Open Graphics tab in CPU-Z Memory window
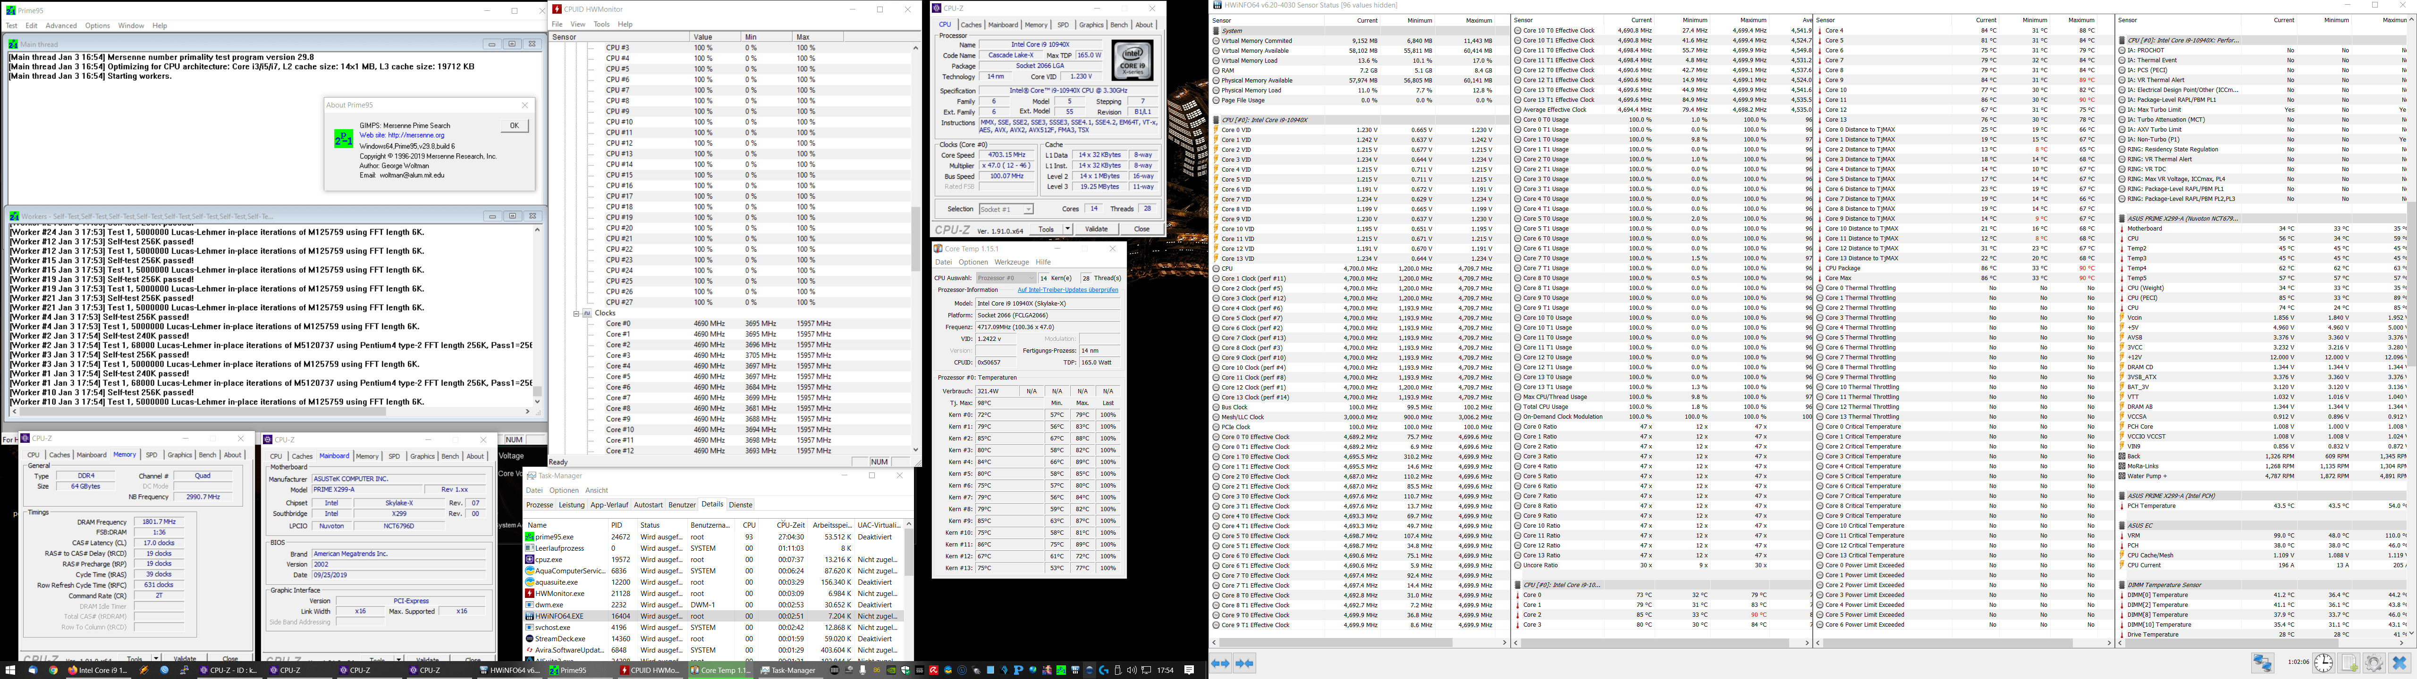Image resolution: width=2417 pixels, height=679 pixels. click(x=179, y=455)
